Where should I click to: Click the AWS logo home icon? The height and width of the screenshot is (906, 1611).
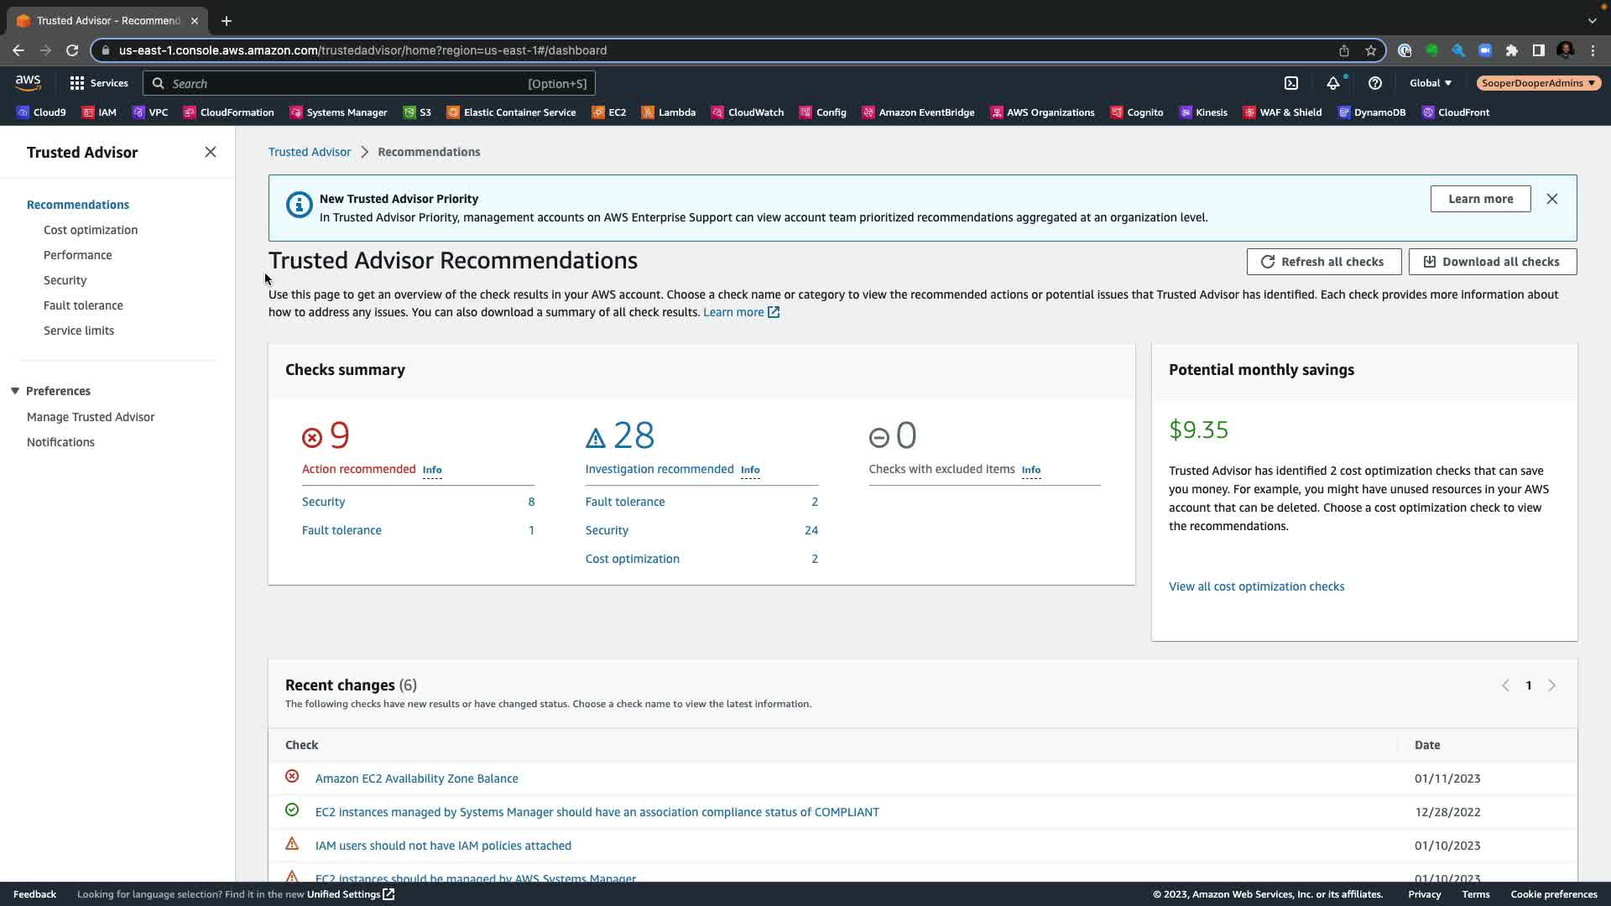[x=28, y=82]
